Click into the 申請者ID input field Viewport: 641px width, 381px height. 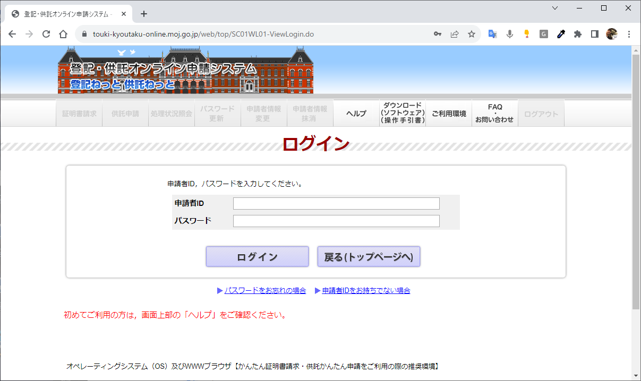tap(336, 204)
